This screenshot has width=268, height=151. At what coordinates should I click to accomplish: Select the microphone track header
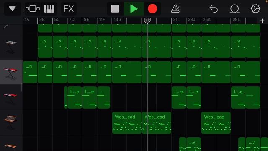pos(7,26)
